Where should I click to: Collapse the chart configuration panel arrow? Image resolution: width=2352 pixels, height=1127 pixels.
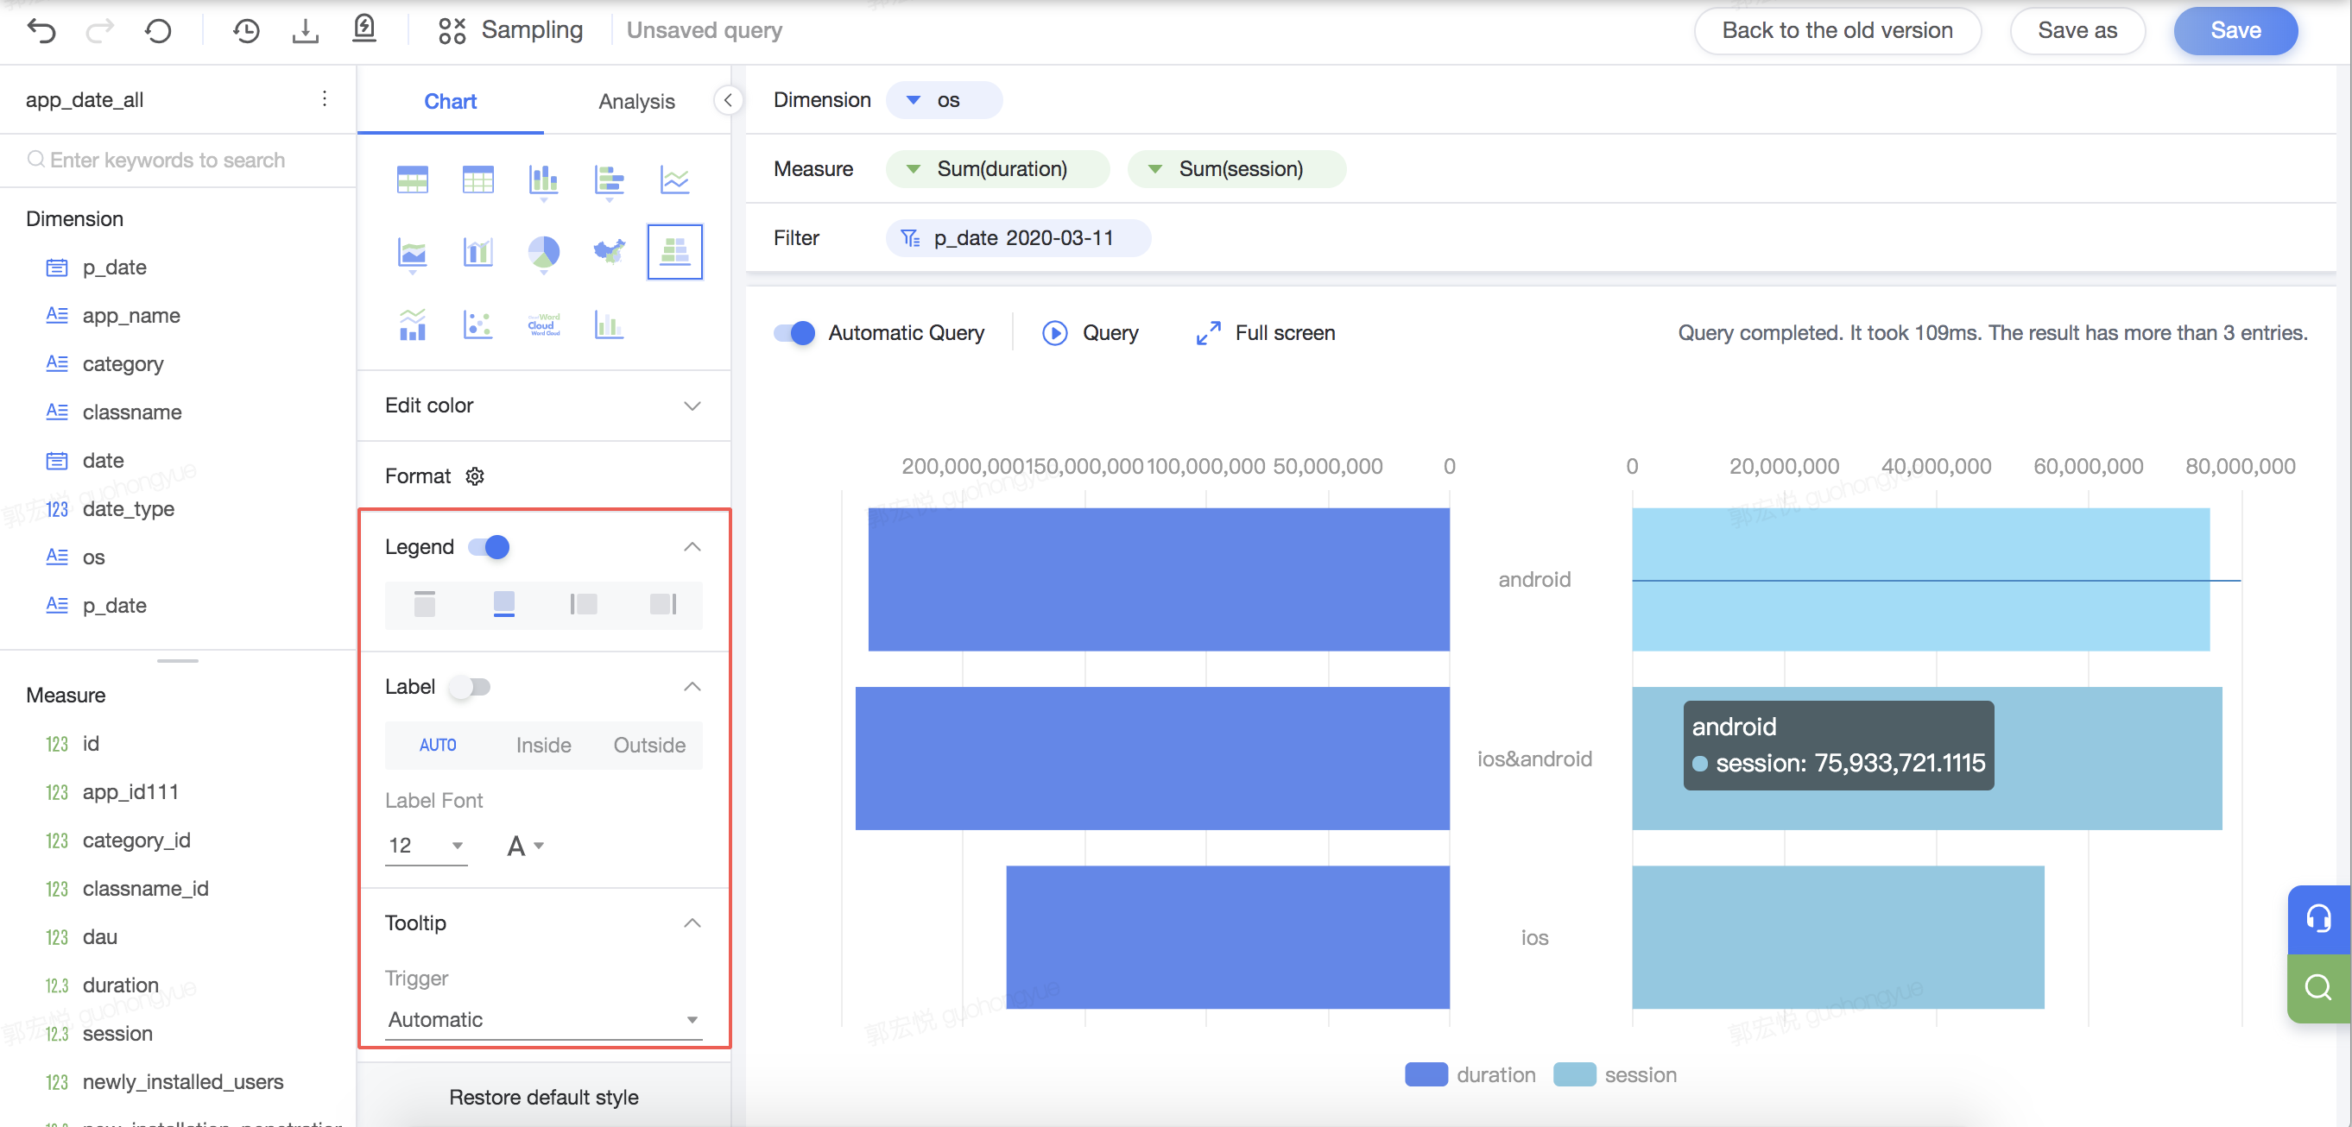tap(728, 100)
